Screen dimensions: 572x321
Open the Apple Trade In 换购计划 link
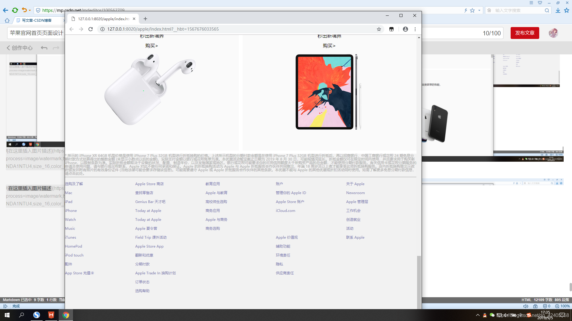[x=155, y=273]
